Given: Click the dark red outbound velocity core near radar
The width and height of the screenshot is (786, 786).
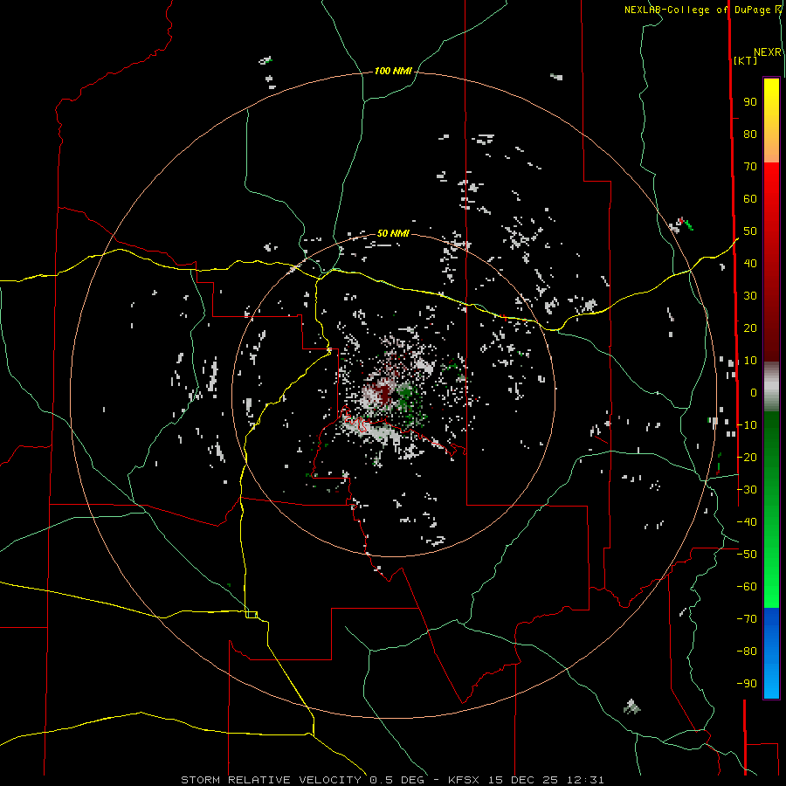Looking at the screenshot, I should (384, 392).
